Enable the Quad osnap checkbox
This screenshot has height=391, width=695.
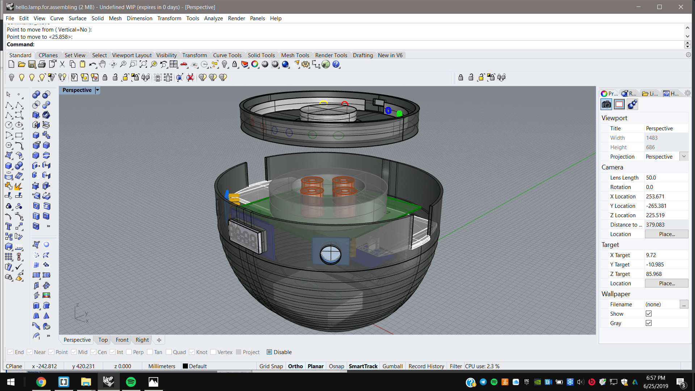tap(169, 352)
